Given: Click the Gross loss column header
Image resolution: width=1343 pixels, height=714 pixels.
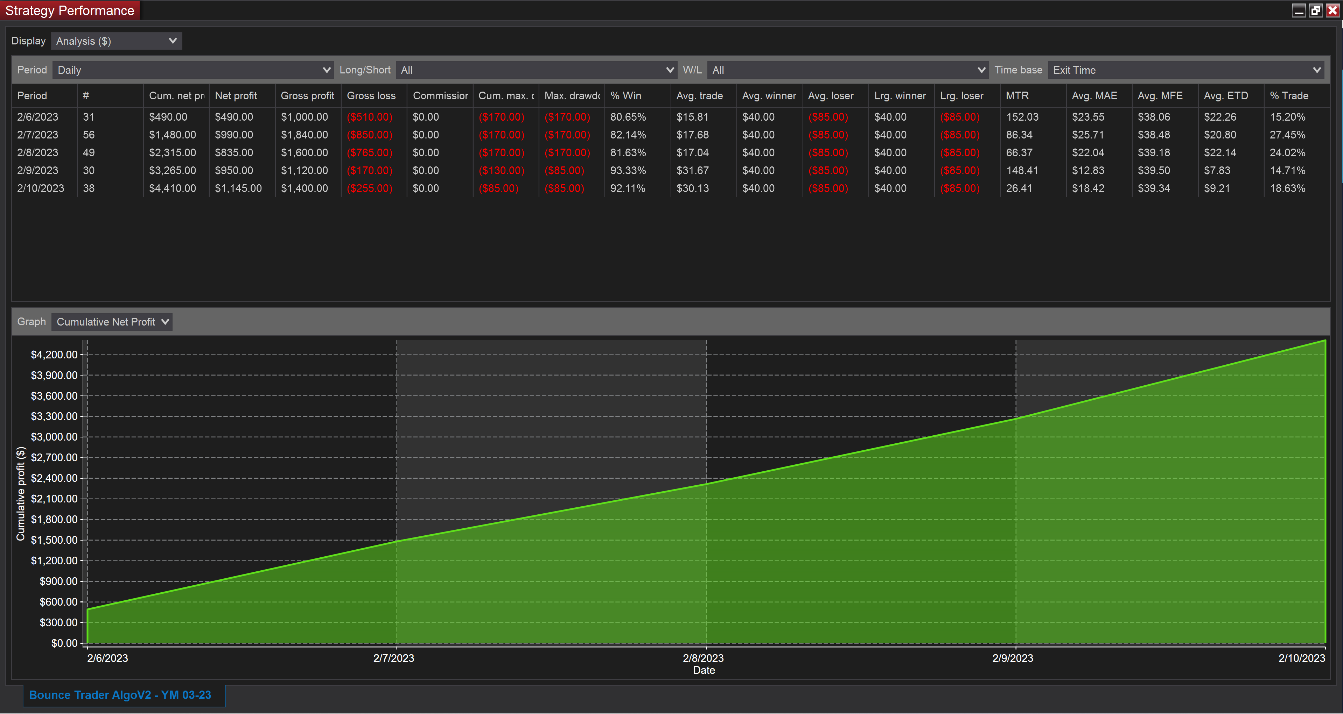Looking at the screenshot, I should [x=371, y=96].
